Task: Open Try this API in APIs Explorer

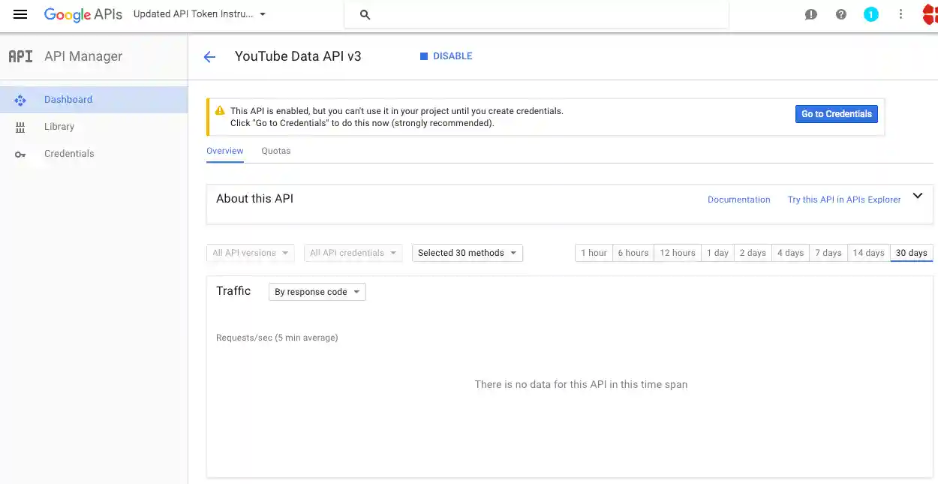Action: tap(844, 200)
